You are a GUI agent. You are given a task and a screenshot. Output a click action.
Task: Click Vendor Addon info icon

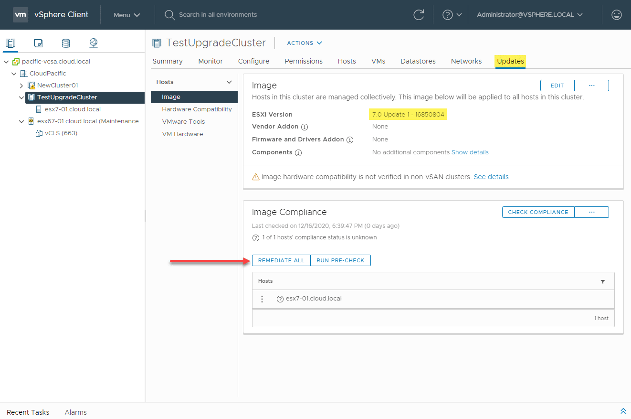(305, 127)
